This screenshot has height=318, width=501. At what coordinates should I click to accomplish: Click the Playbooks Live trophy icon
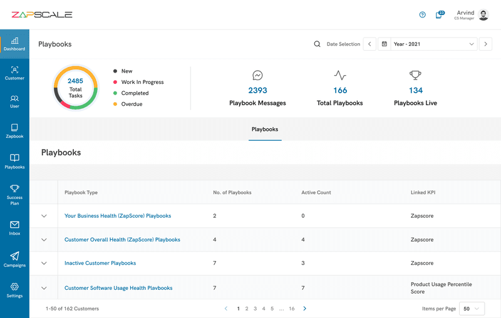(x=415, y=75)
